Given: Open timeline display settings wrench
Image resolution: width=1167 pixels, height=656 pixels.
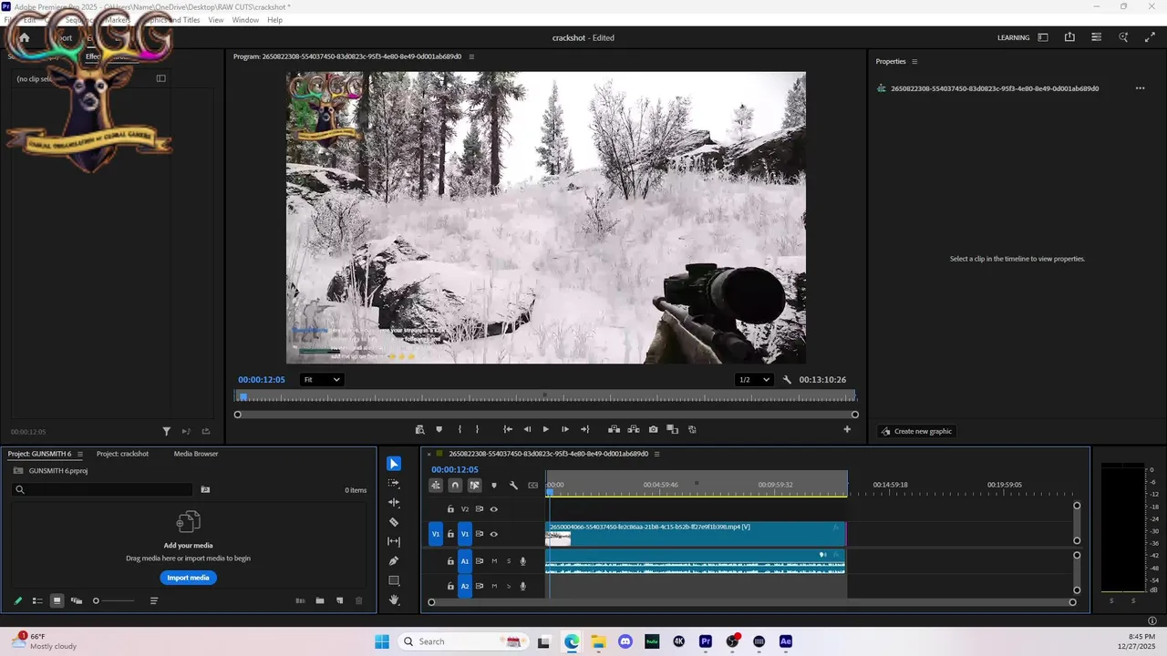Looking at the screenshot, I should tap(513, 486).
